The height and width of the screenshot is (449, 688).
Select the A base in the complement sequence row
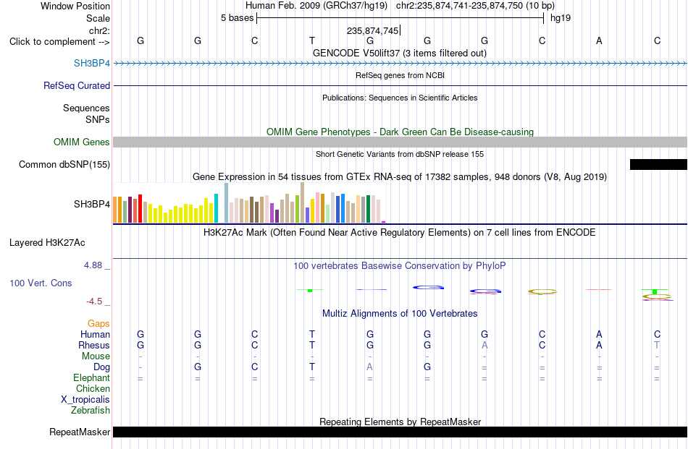[x=599, y=40]
